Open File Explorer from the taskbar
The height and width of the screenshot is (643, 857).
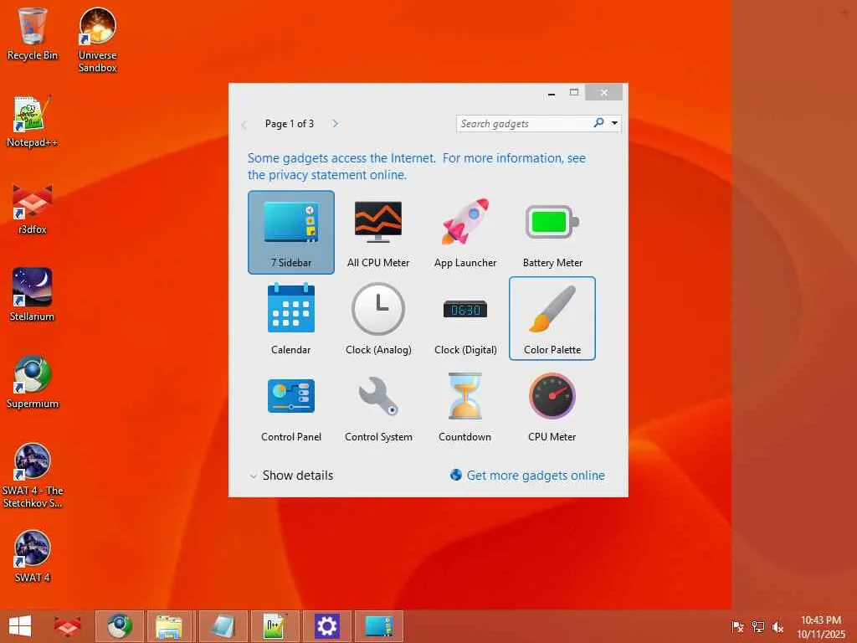[x=169, y=626]
